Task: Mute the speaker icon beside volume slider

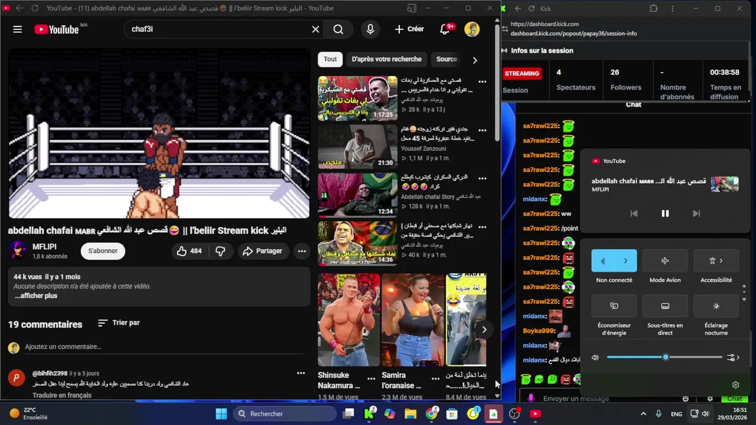Action: (595, 357)
